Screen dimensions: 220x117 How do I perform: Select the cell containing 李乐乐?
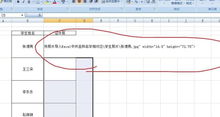28,92
